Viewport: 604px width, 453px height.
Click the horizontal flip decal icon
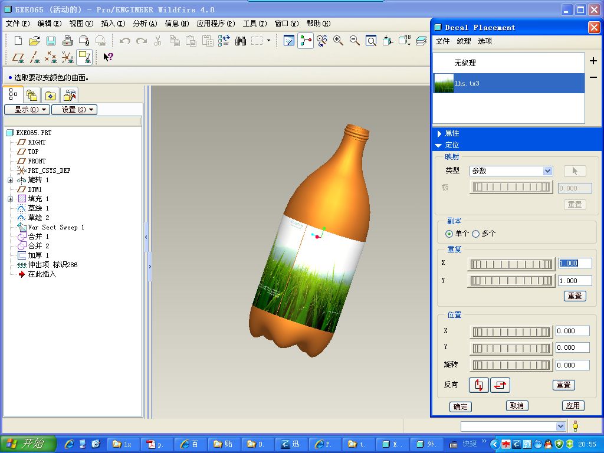coord(500,385)
